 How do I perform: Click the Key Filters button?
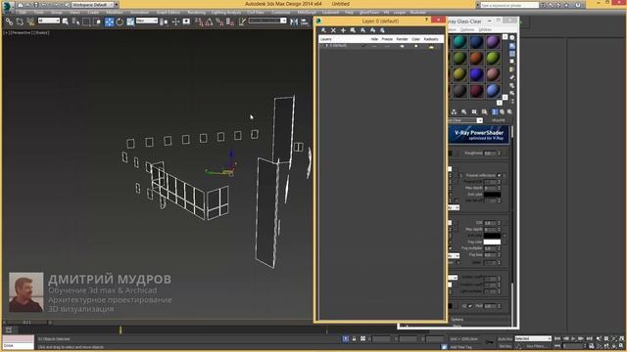tap(536, 346)
